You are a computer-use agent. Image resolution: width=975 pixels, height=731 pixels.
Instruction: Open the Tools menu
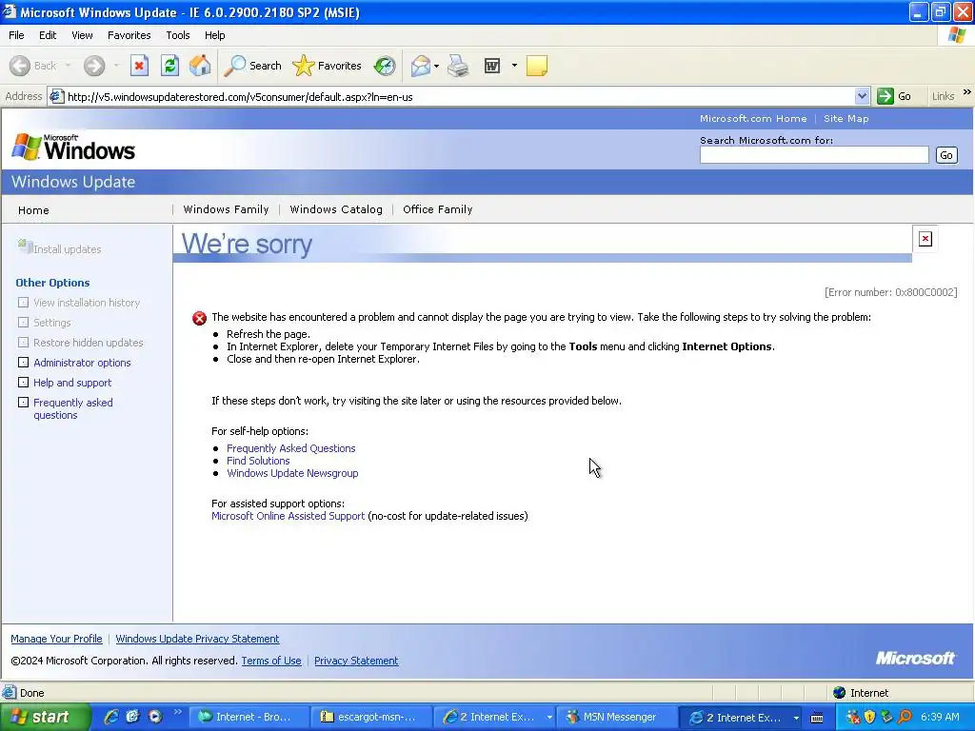coord(178,35)
